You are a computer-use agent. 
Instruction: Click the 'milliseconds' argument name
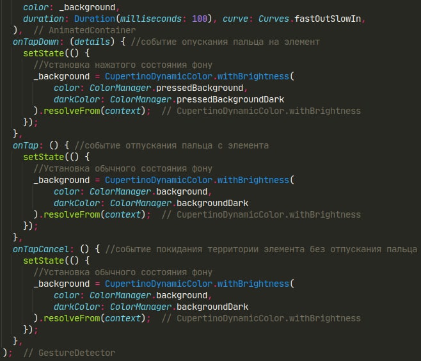coord(150,19)
